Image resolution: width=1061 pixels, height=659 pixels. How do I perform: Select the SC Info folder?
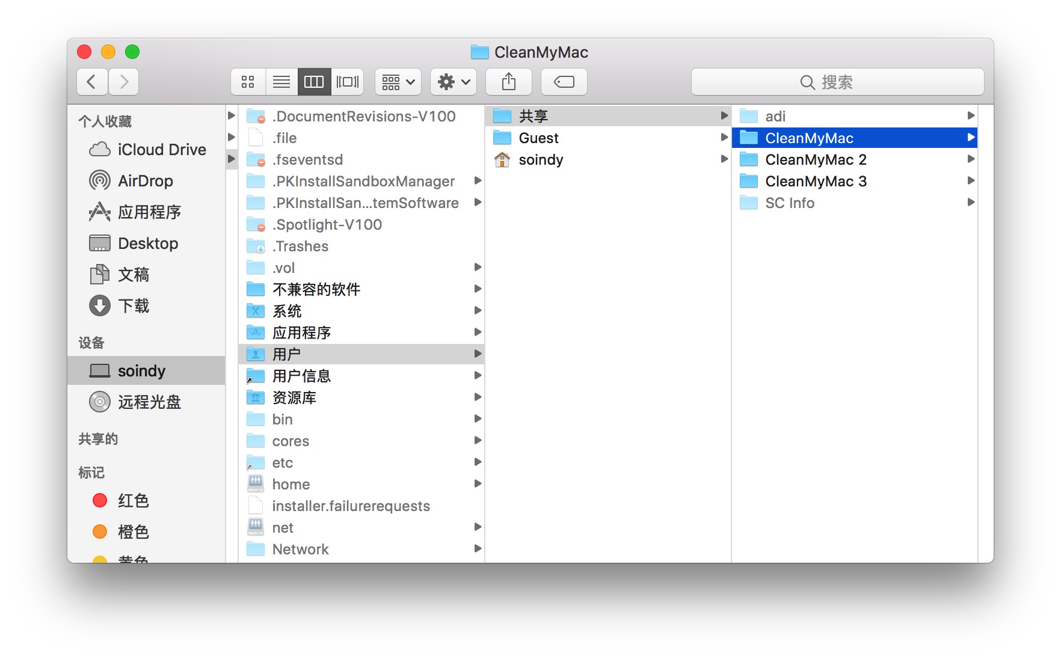(854, 203)
